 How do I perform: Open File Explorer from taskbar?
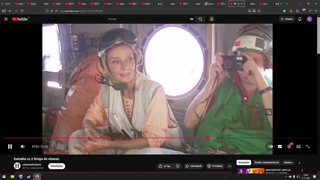[12, 176]
